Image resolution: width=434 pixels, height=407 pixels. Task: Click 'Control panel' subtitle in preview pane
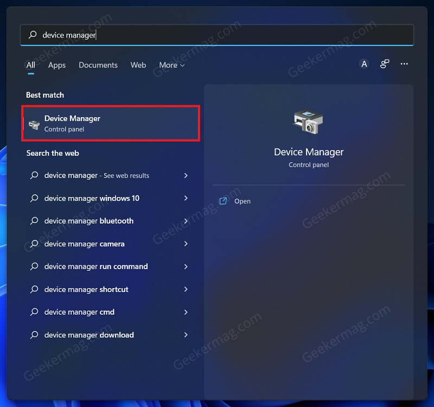(x=309, y=165)
